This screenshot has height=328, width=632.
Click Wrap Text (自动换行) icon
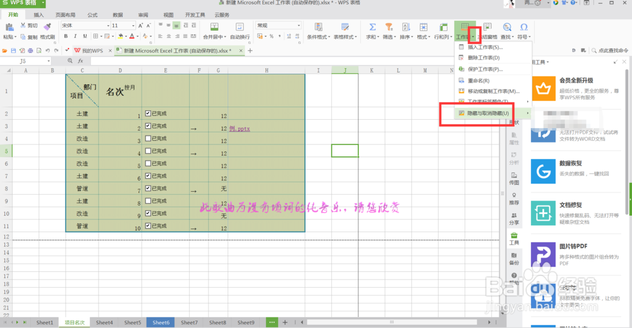click(240, 27)
